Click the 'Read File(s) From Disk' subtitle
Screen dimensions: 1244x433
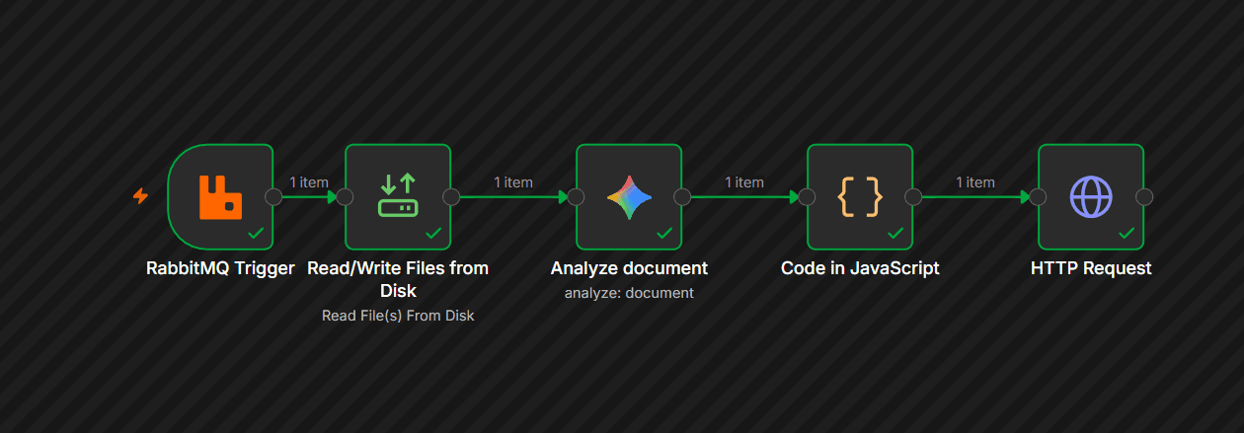tap(398, 316)
